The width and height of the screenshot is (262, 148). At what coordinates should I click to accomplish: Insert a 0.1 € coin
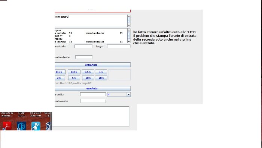coord(60,72)
